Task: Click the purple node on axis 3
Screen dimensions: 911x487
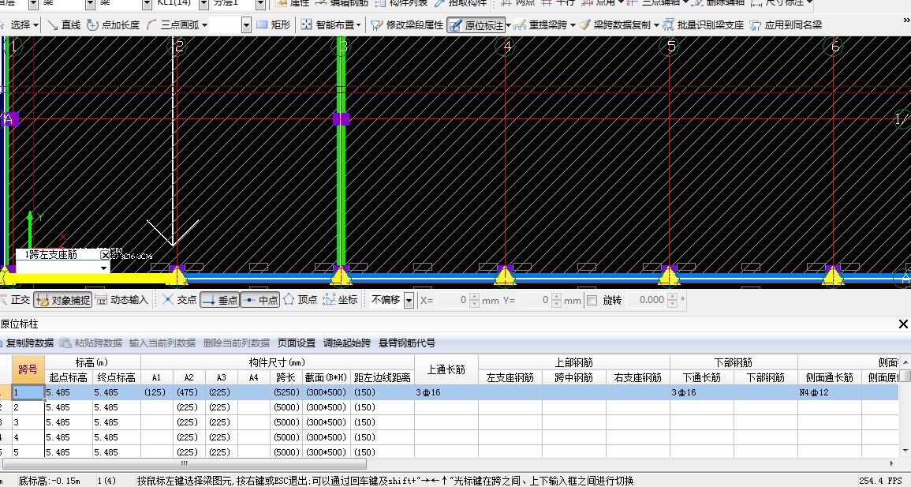Action: 341,119
